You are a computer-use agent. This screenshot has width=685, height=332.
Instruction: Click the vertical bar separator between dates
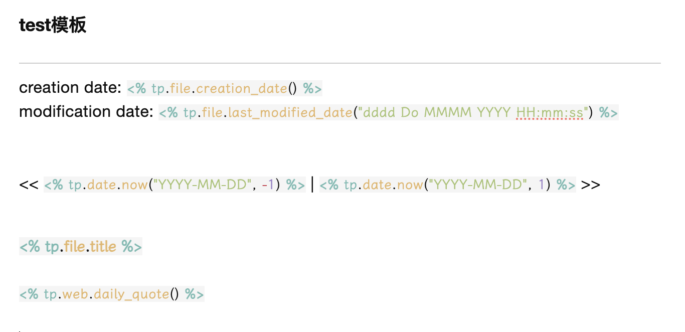[x=312, y=185]
